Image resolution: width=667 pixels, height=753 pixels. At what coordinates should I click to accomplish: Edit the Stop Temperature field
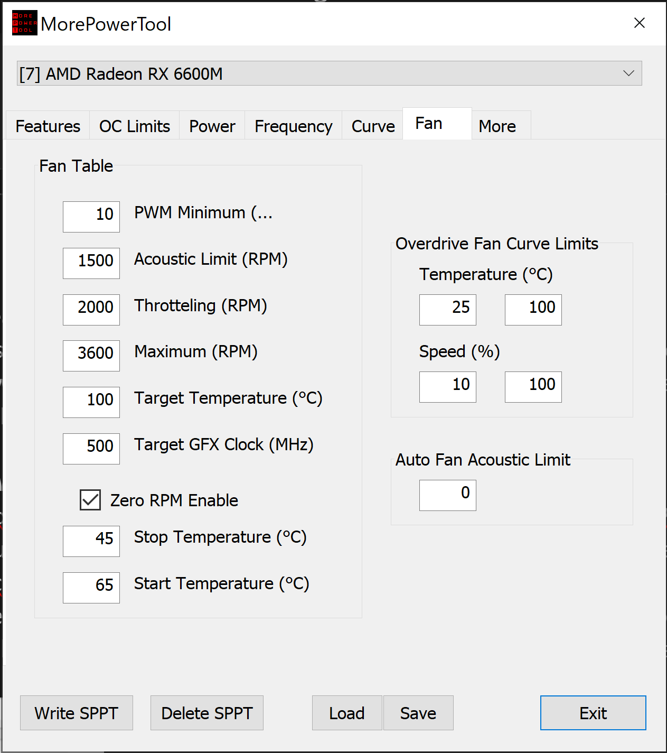91,541
